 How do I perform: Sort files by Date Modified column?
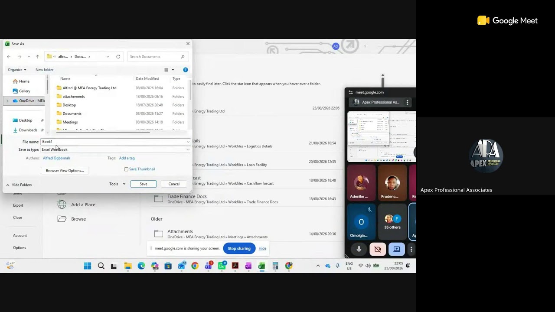coord(147,79)
